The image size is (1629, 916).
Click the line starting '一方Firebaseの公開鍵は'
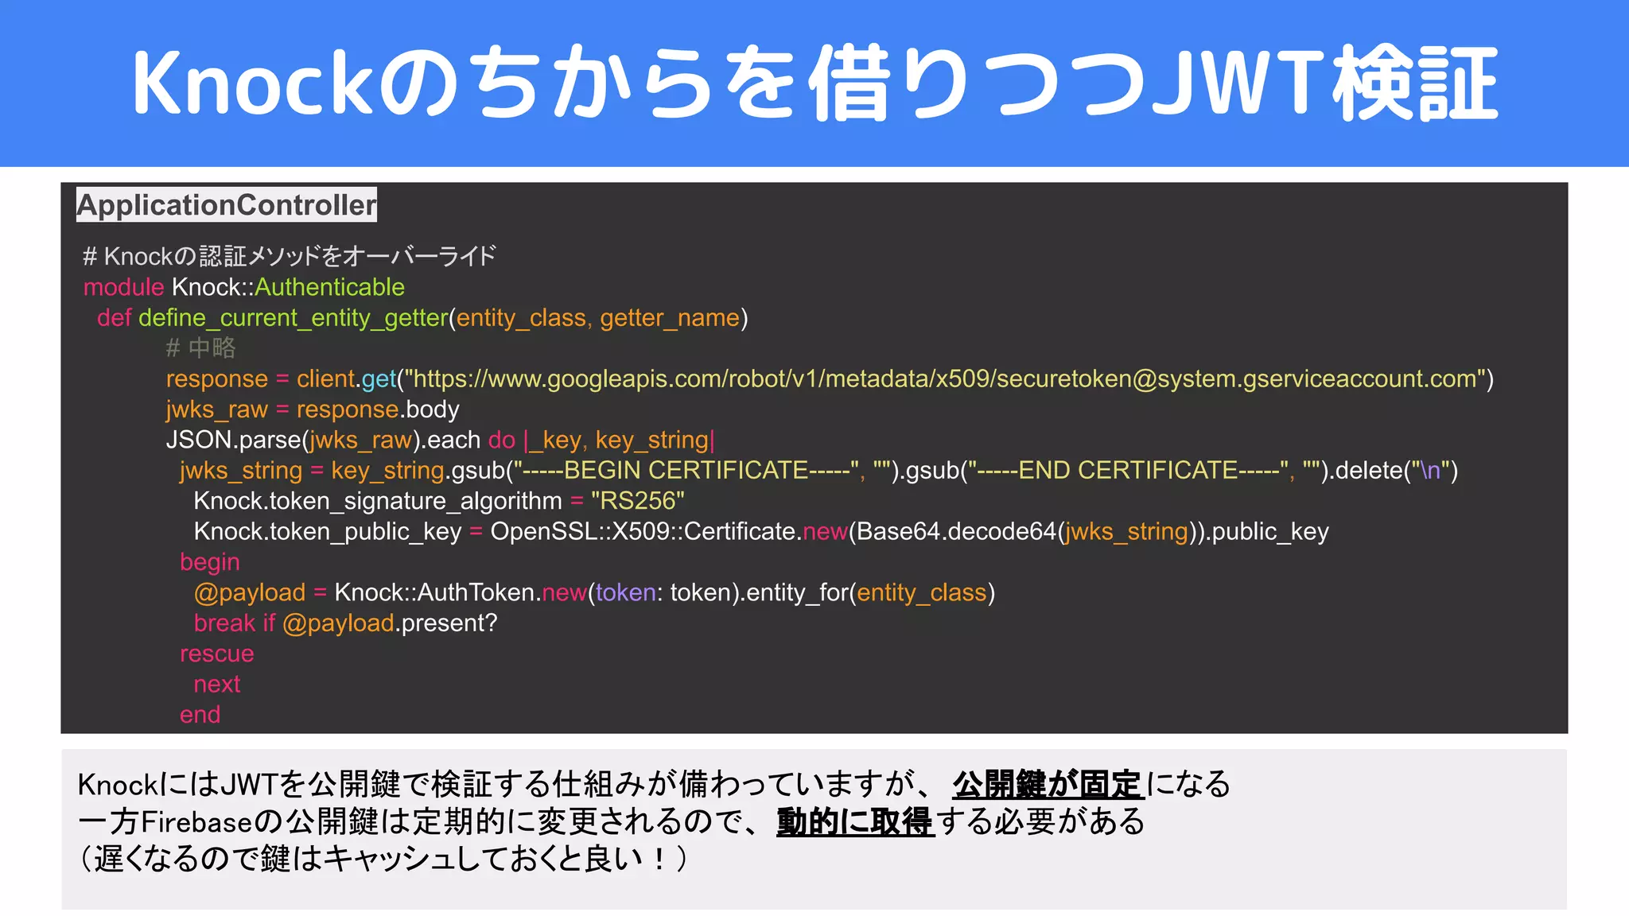coord(611,821)
